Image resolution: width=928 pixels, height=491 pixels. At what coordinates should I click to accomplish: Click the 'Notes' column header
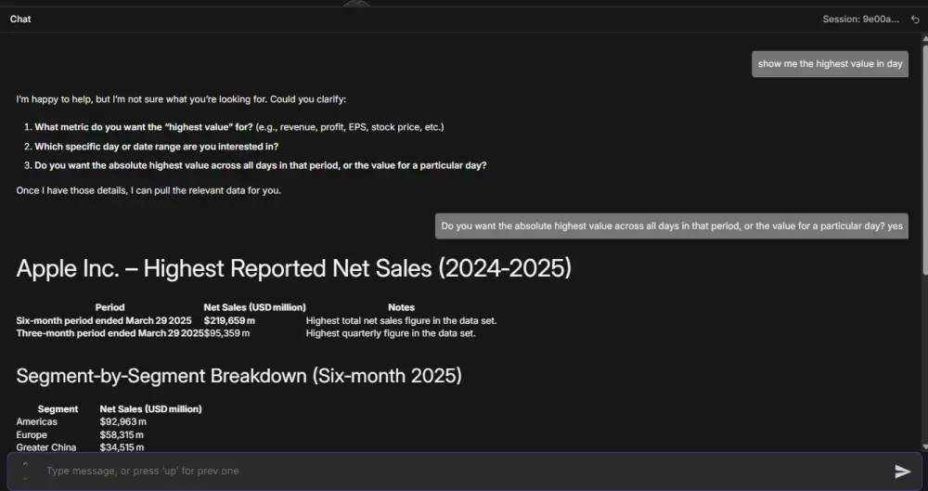(401, 307)
